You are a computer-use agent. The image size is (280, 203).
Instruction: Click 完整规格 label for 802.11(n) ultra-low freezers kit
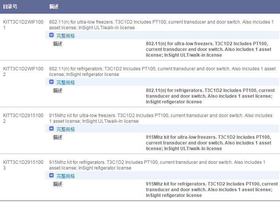pos(66,36)
